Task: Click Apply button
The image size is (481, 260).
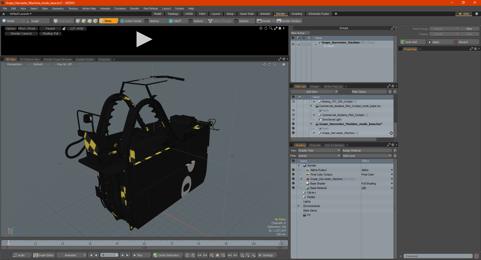Action: coord(440,42)
